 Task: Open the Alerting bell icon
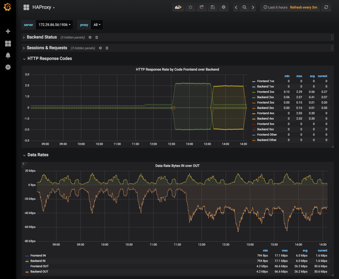point(8,55)
